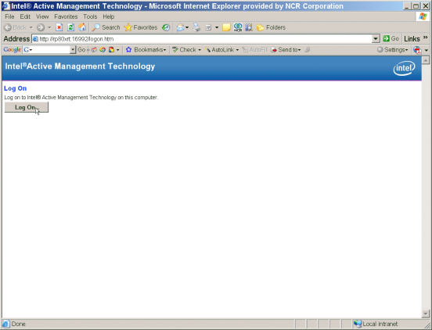Screen dimensions: 432x330
Task: Go to the Home page icon
Action: [82, 27]
